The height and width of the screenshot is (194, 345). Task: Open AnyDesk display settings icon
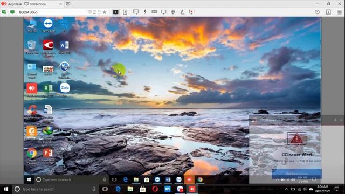pos(163,12)
